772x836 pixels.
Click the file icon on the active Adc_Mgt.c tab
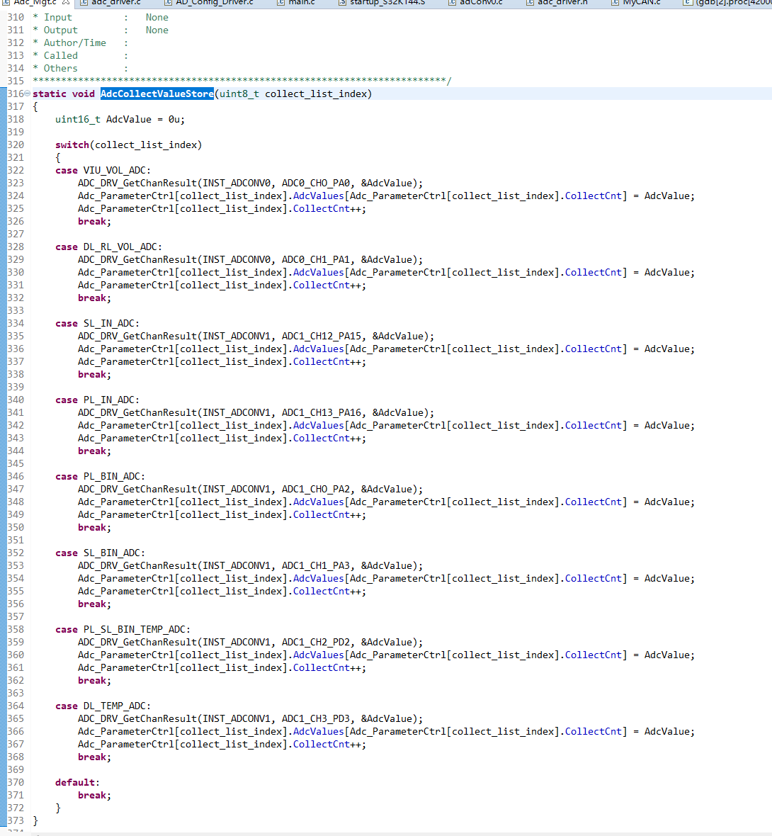[4, 4]
